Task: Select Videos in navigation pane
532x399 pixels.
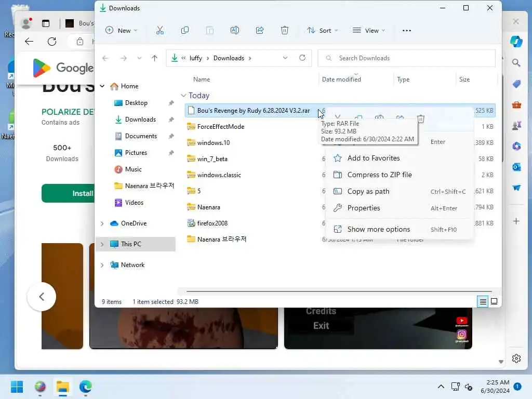Action: [x=134, y=203]
